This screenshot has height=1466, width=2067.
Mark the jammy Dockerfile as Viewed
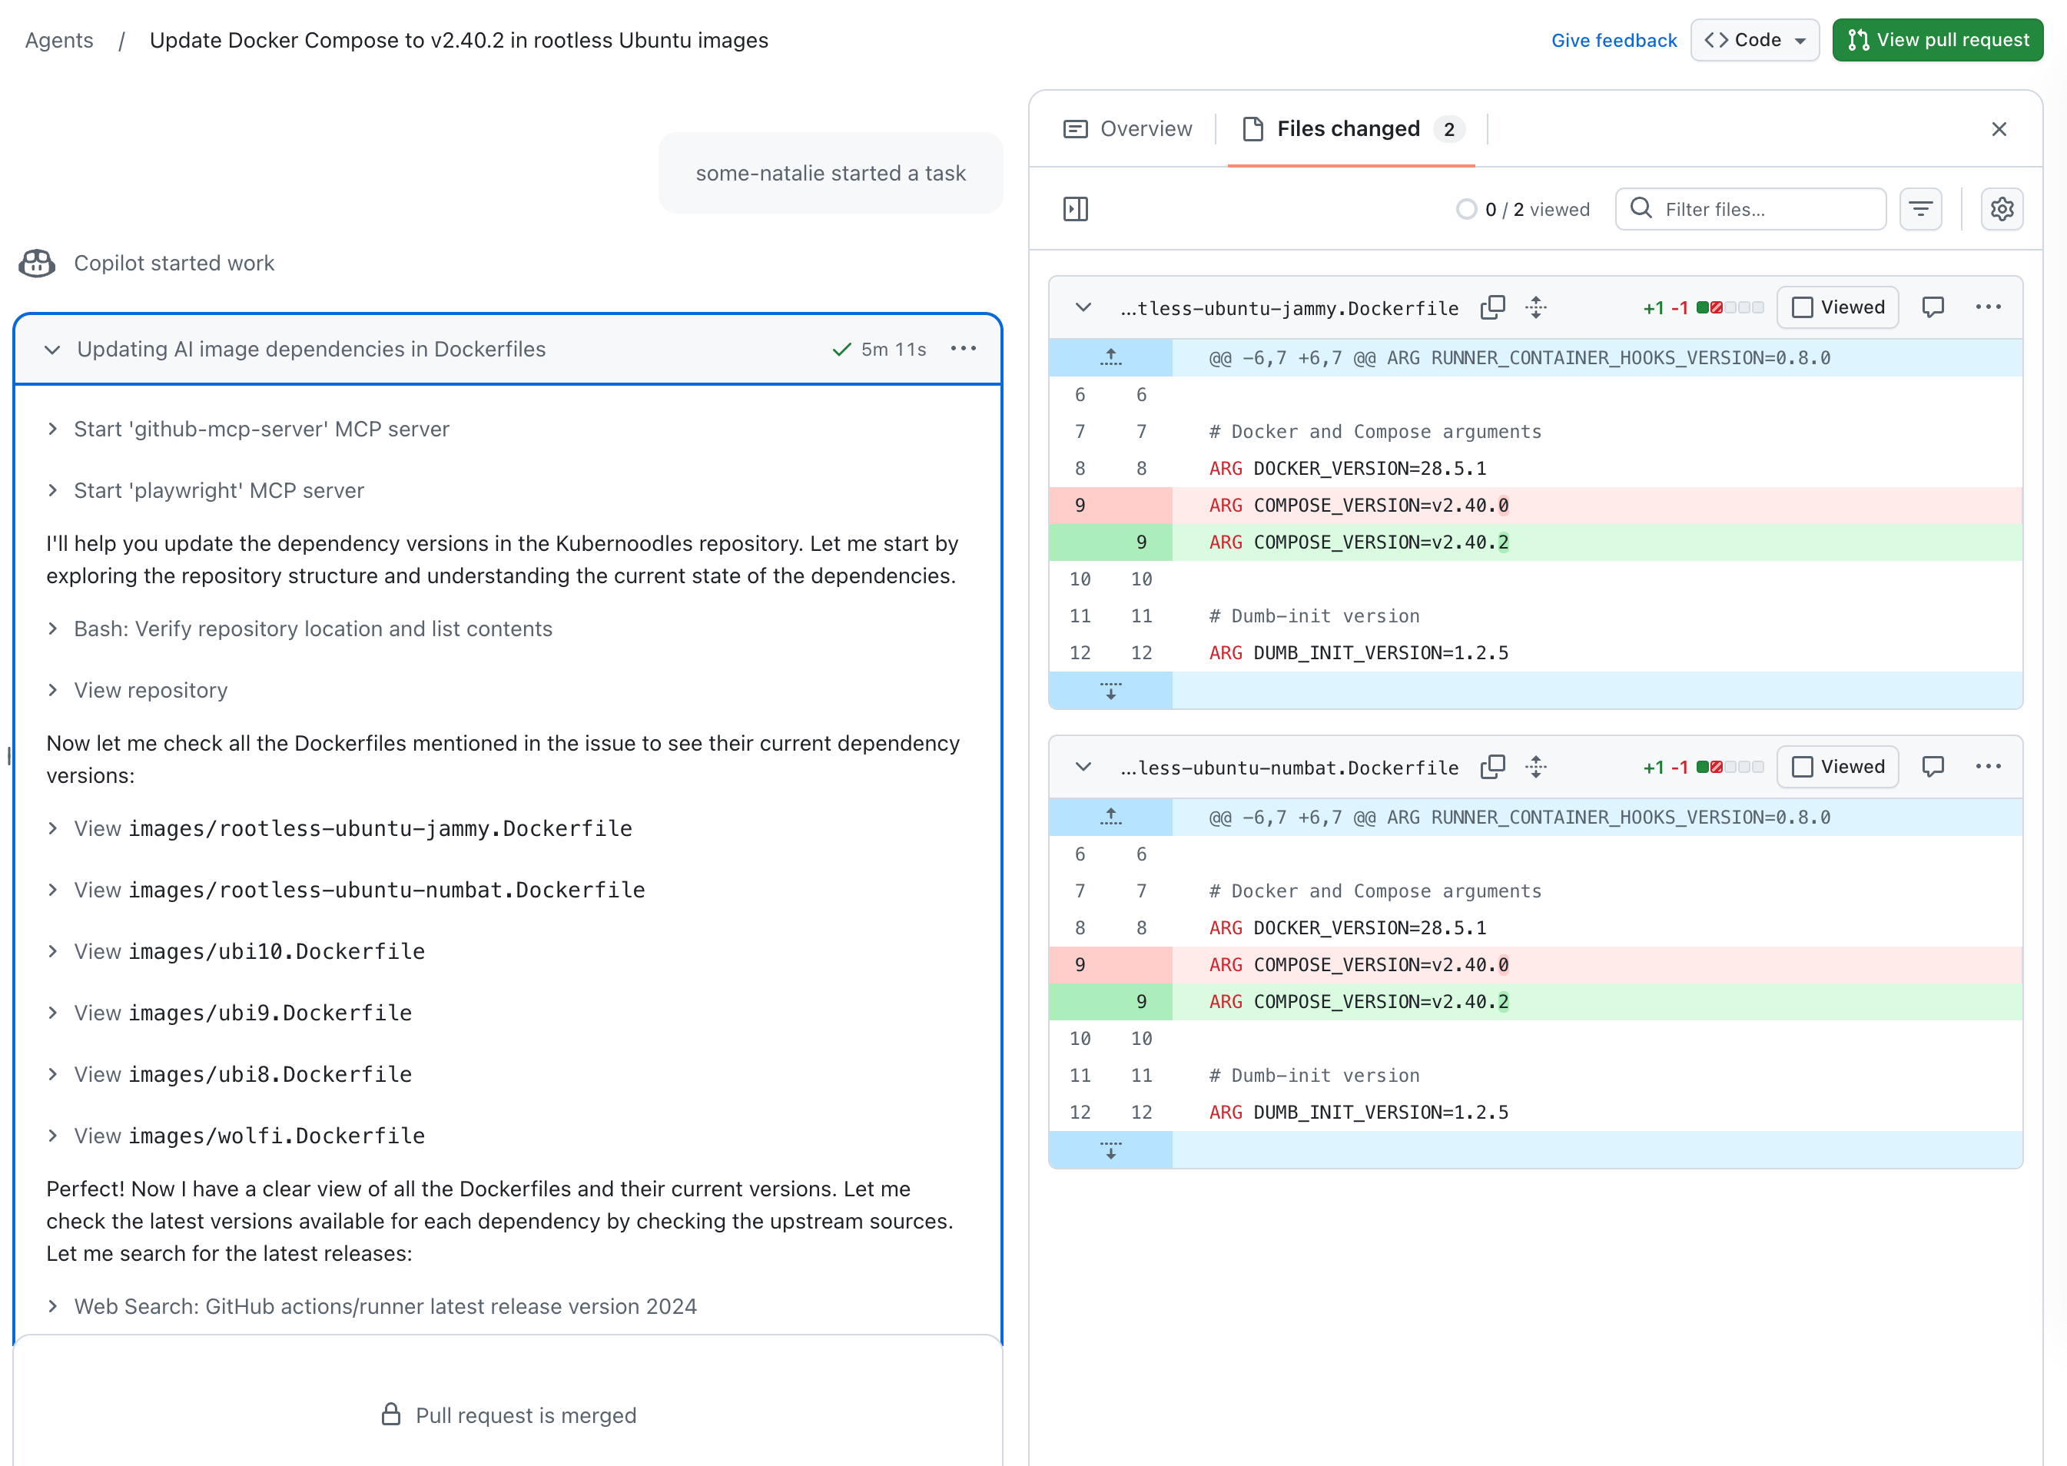tap(1838, 308)
